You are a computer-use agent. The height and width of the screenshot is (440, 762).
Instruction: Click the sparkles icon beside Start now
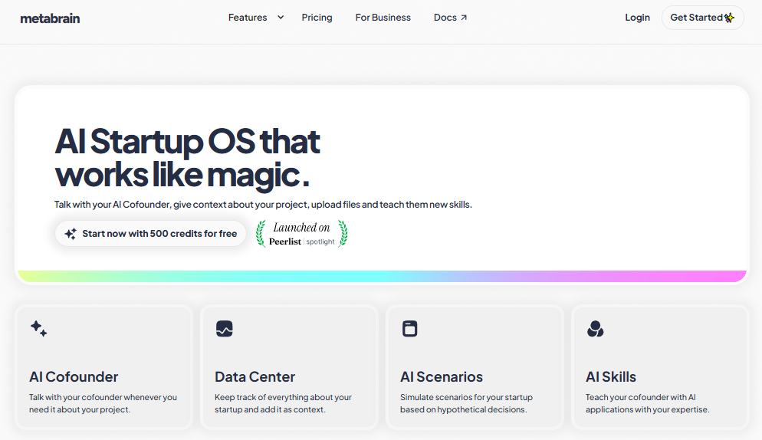tap(71, 233)
